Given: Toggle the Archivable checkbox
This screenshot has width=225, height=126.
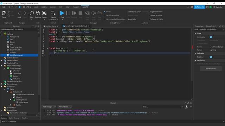Looking at the screenshot, I should (211, 37).
